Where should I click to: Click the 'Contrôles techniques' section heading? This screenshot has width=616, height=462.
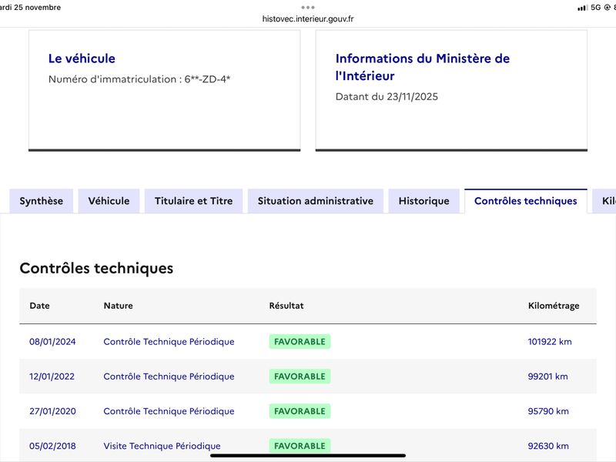(x=96, y=268)
